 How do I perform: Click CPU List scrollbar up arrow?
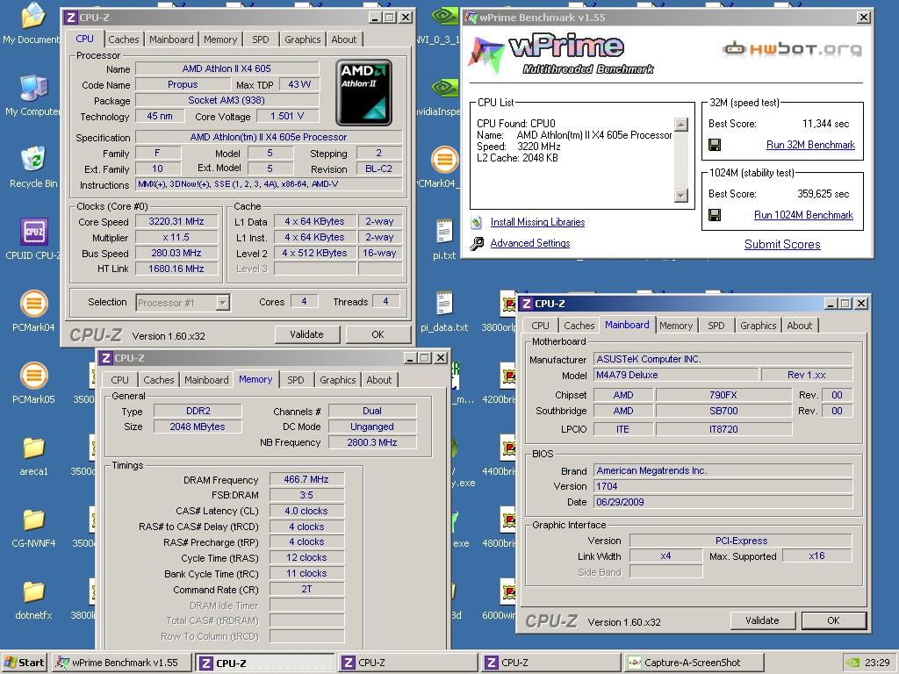click(x=680, y=125)
